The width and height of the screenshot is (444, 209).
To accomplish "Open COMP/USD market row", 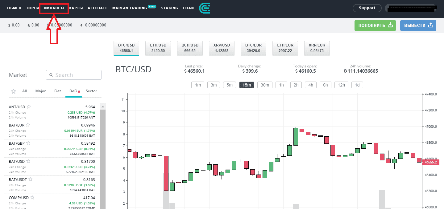I will [52, 201].
